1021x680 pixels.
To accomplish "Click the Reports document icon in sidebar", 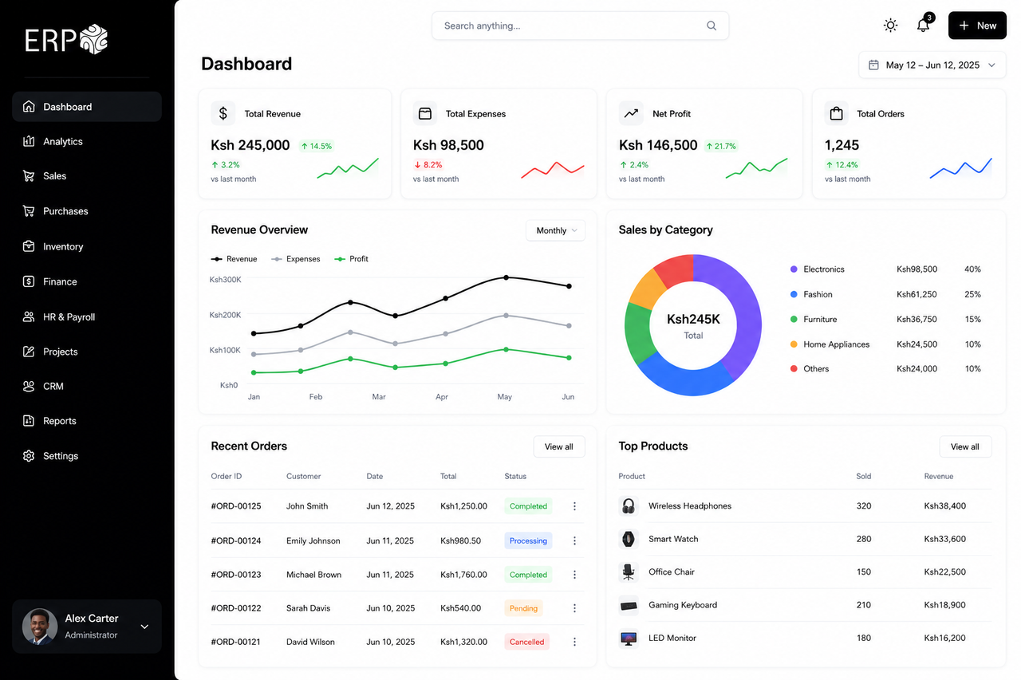I will click(x=29, y=421).
